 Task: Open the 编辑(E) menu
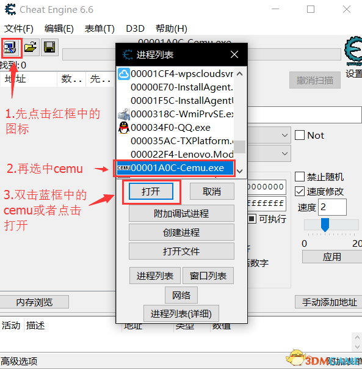point(59,29)
